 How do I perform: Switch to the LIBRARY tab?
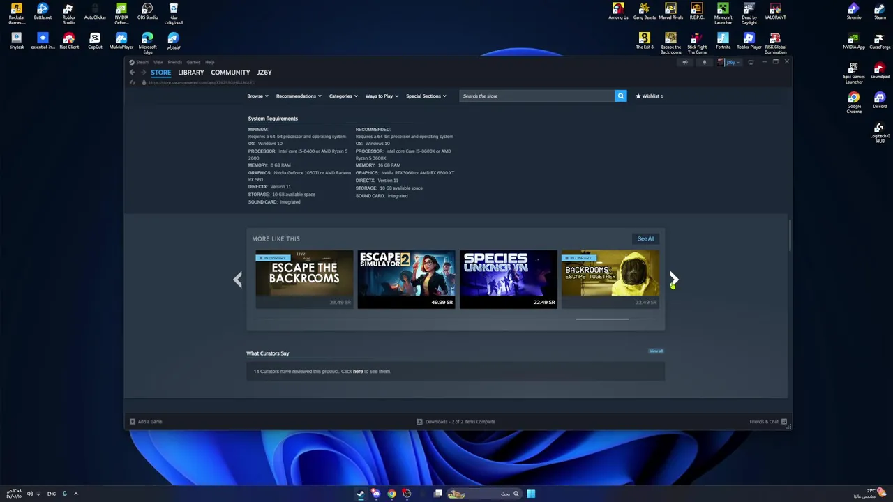pyautogui.click(x=190, y=72)
